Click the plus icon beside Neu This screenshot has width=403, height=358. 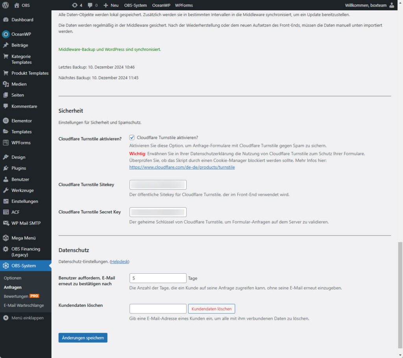click(x=105, y=5)
